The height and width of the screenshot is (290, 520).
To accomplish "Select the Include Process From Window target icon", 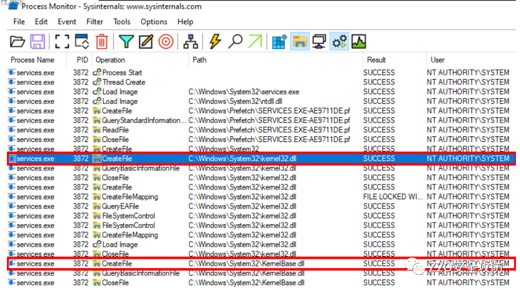I will click(166, 42).
